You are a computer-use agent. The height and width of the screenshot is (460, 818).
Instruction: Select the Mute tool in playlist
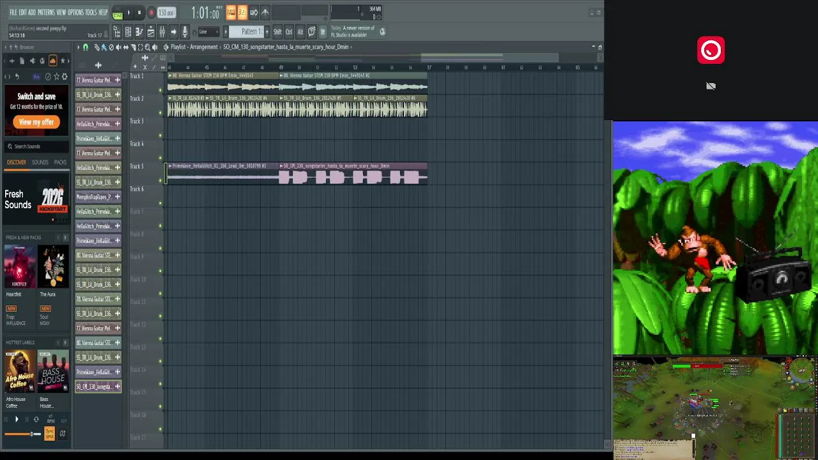click(118, 47)
